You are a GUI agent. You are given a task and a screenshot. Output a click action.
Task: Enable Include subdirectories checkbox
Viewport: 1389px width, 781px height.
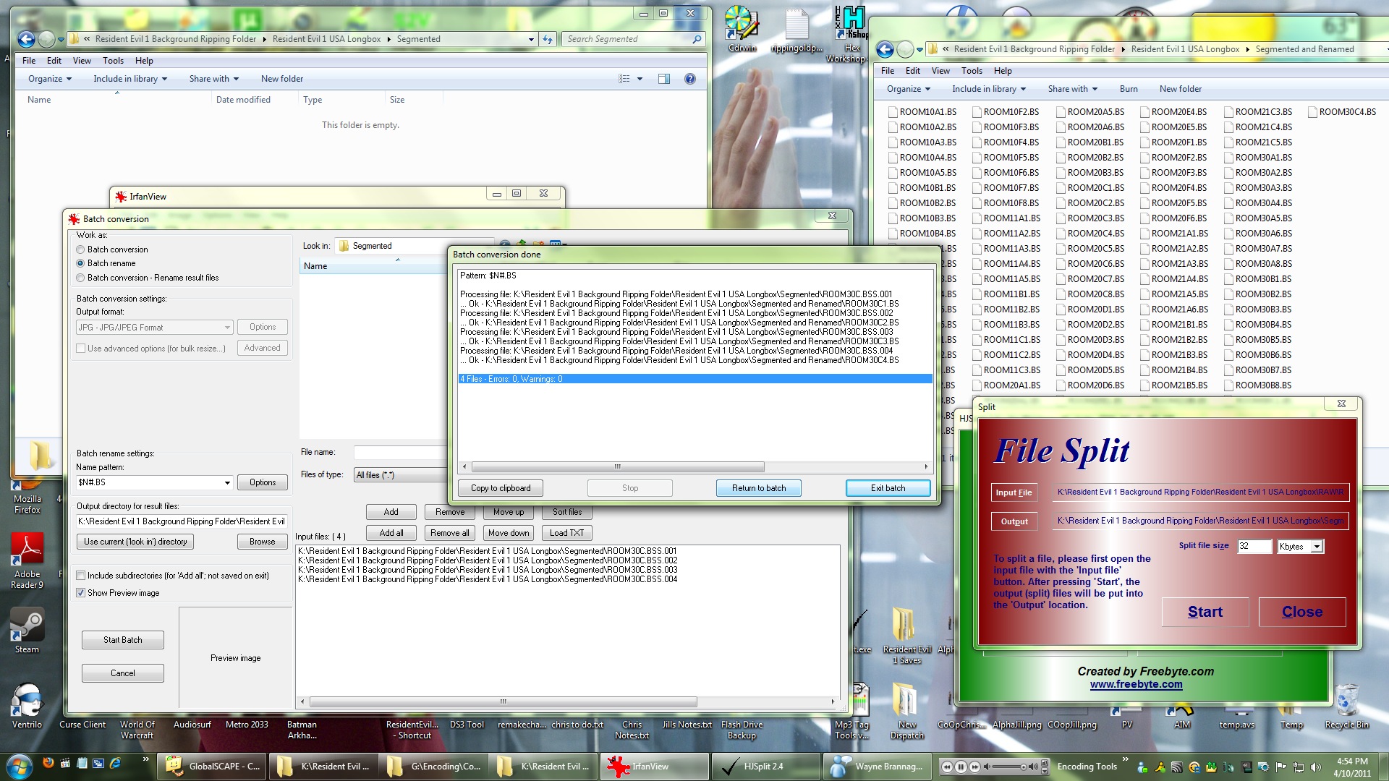coord(81,576)
